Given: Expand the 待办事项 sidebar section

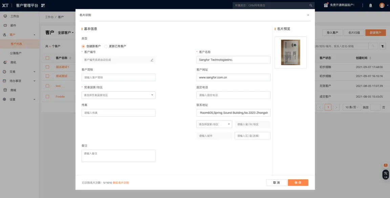Looking at the screenshot, I should coord(34,81).
